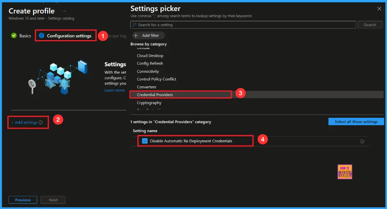The height and width of the screenshot is (209, 387).
Task: Click the Add settings link
Action: click(x=25, y=122)
